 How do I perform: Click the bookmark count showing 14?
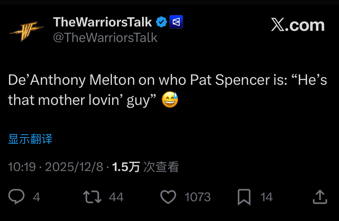[x=267, y=197]
